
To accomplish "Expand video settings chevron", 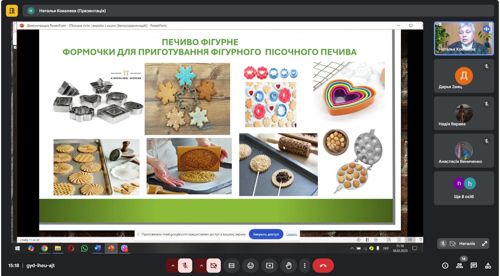I will coord(201,266).
